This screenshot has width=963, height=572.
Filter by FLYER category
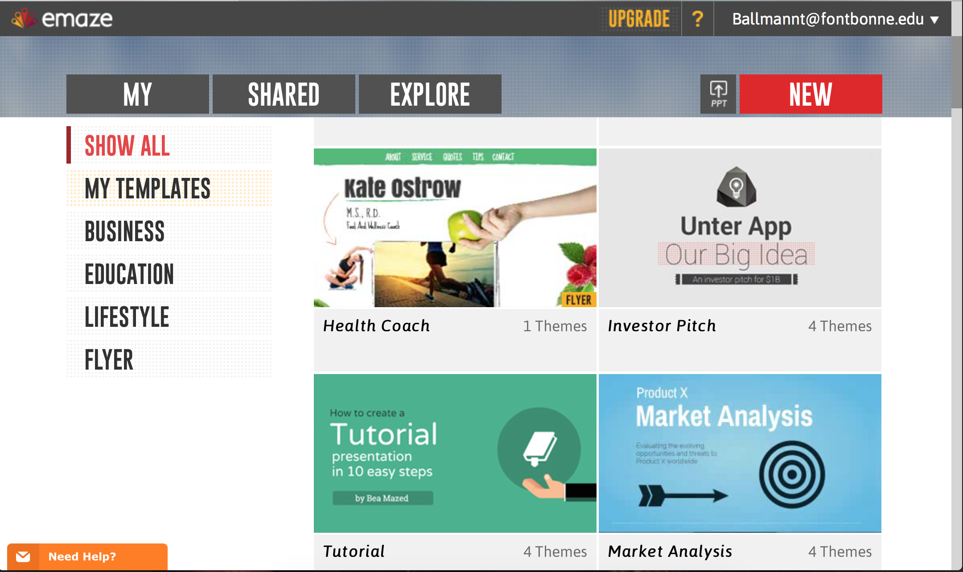click(x=169, y=359)
